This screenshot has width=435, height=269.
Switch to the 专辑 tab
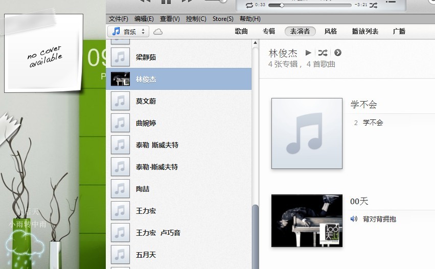click(x=269, y=31)
